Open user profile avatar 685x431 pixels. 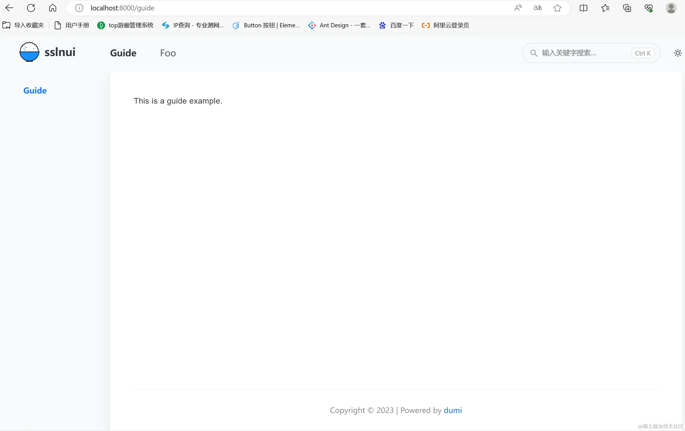pyautogui.click(x=671, y=8)
